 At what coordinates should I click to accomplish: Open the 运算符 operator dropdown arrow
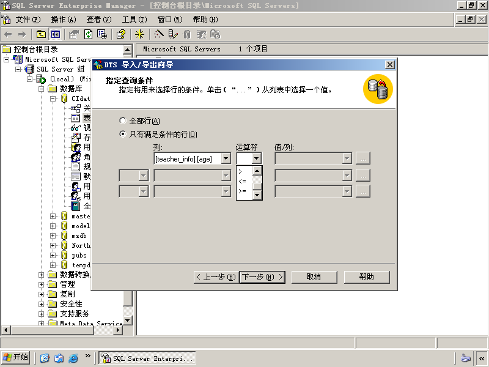(x=256, y=158)
